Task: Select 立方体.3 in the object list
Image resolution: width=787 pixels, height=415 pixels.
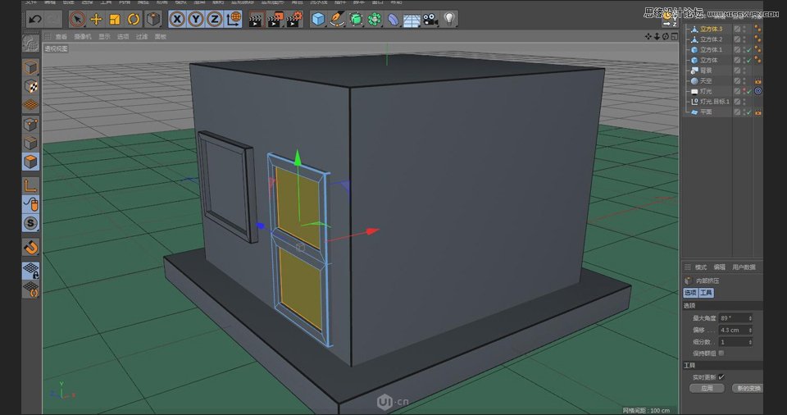Action: (712, 30)
